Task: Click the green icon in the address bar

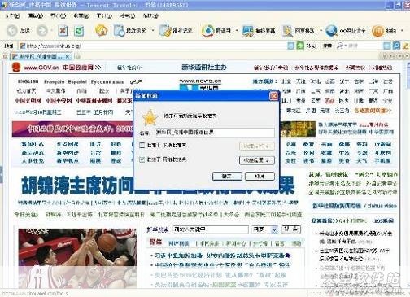Action: click(x=300, y=46)
